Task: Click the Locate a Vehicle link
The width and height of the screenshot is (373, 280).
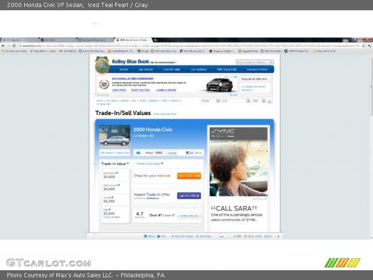Action: 166,90
